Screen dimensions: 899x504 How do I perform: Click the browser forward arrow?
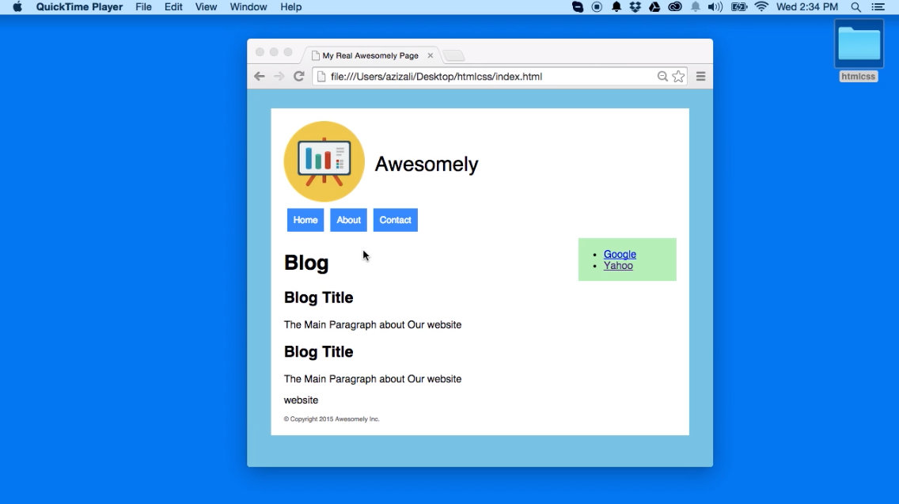pos(279,77)
